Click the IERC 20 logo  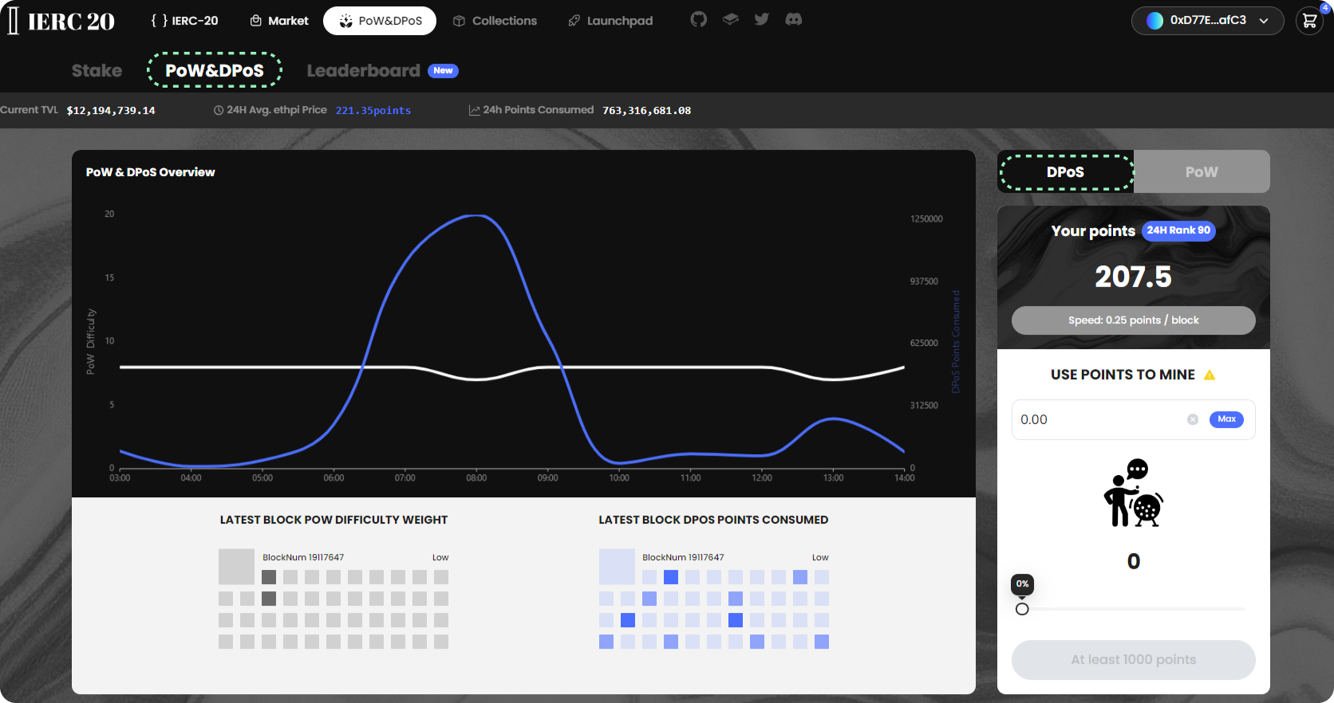[x=61, y=22]
